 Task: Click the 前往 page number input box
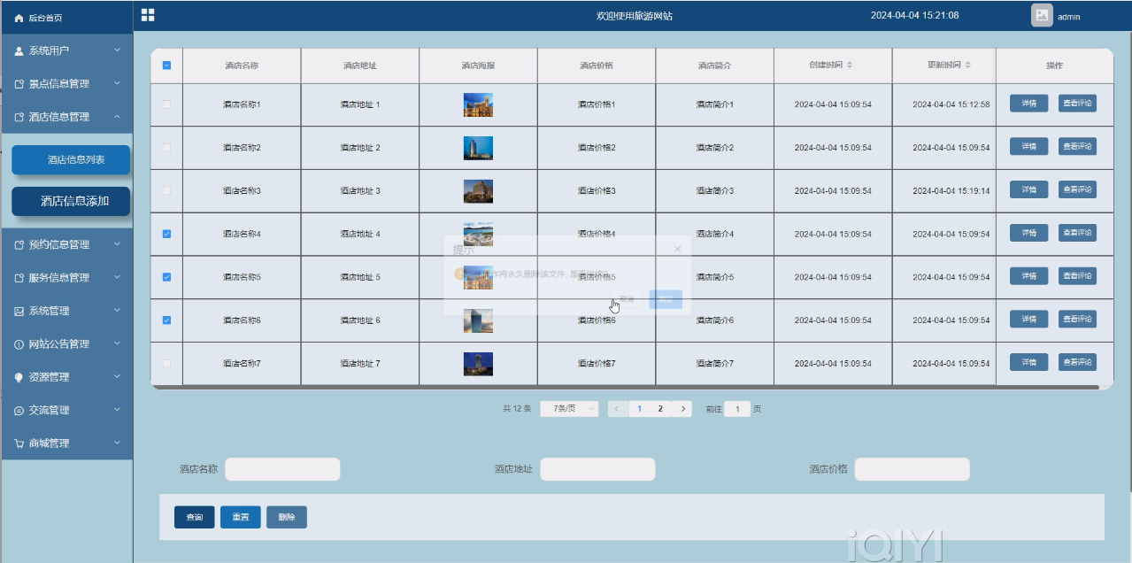click(x=737, y=409)
